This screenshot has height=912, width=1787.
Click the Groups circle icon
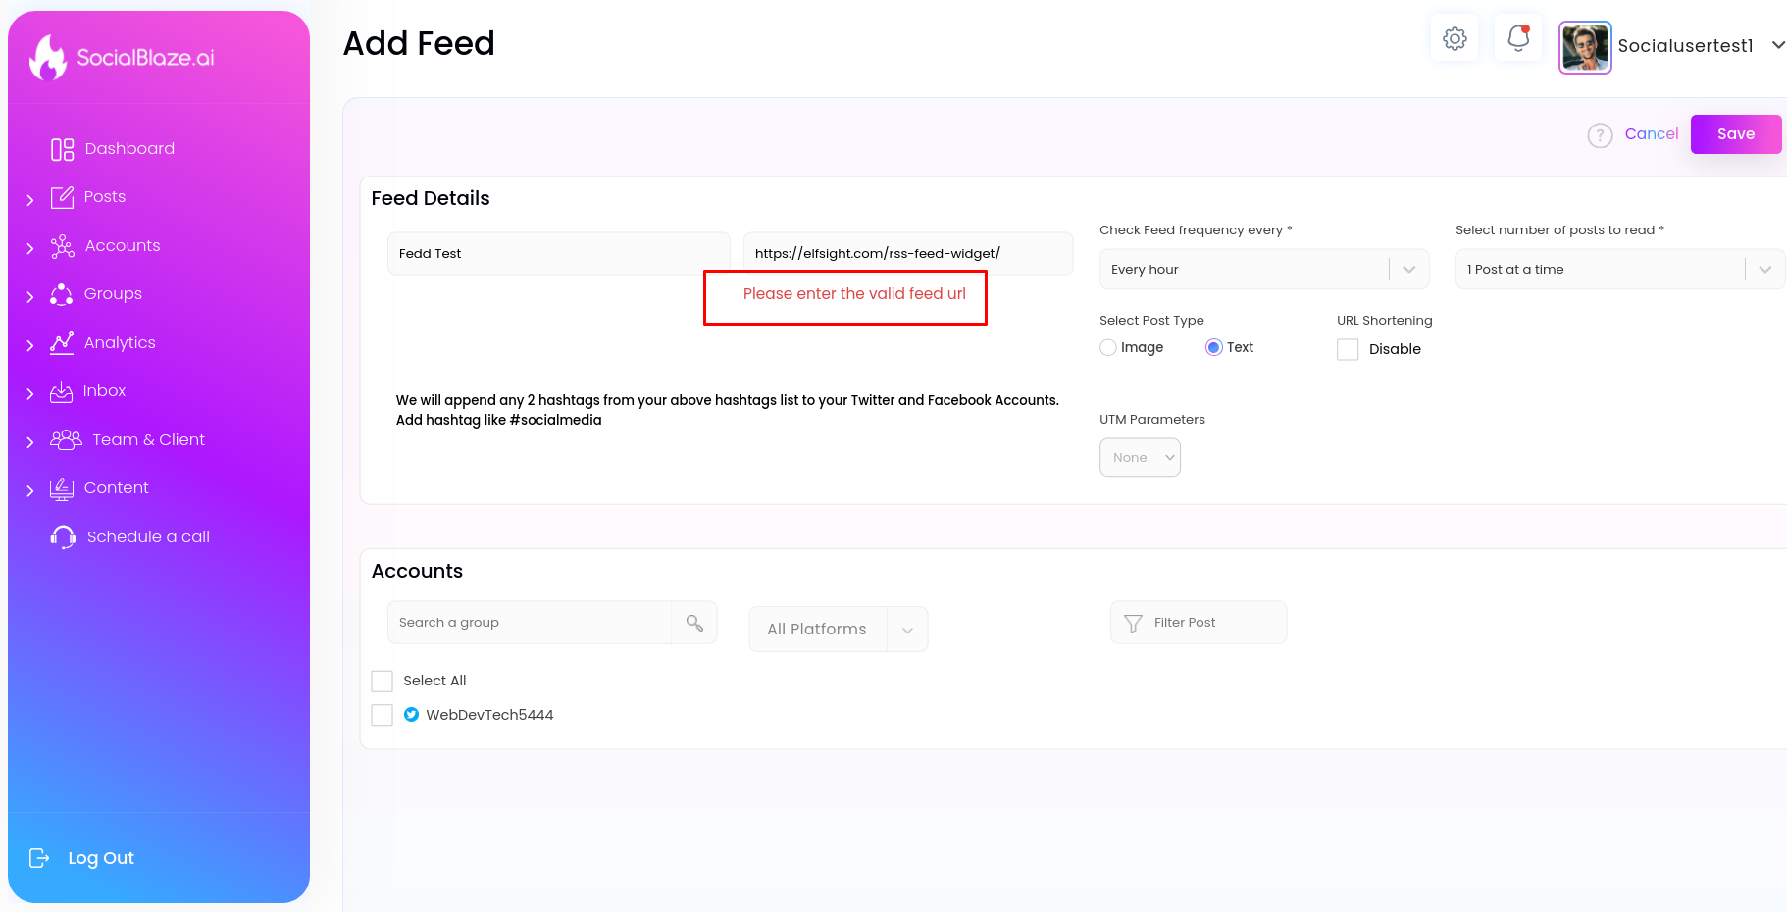click(x=62, y=294)
